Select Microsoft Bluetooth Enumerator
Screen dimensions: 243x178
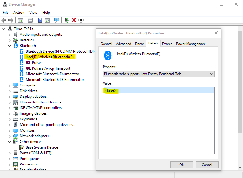52,74
